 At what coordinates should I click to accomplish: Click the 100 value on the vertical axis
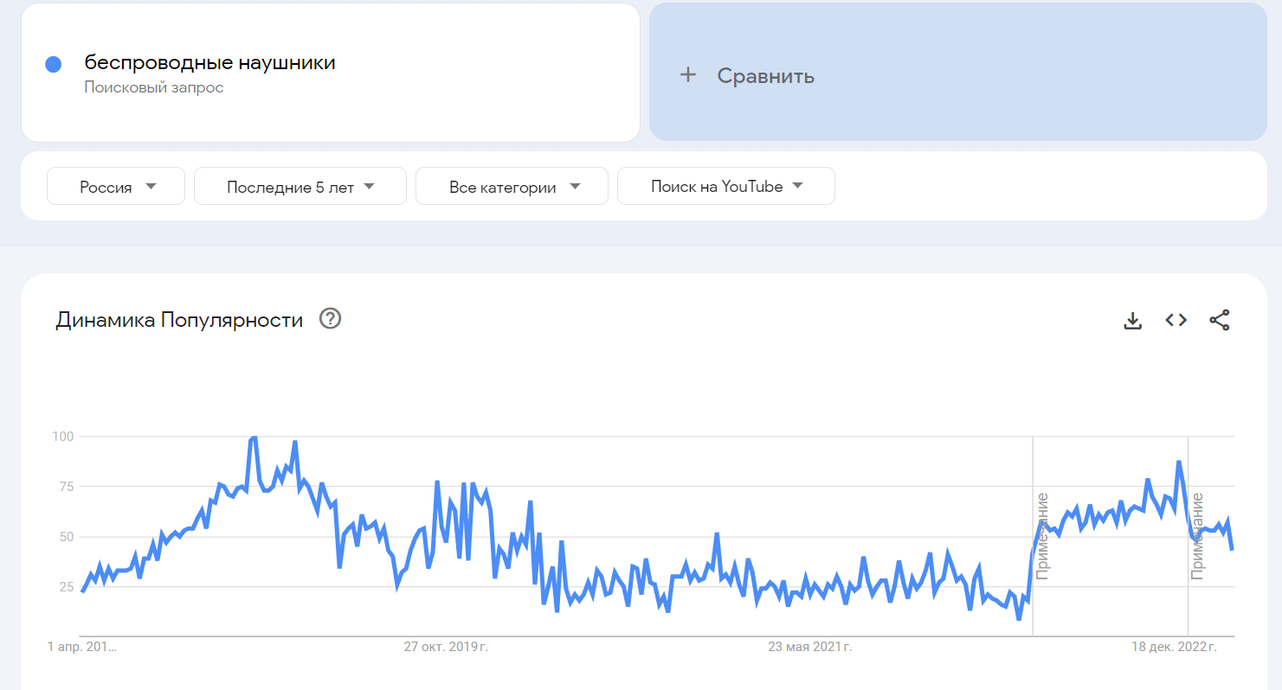click(x=62, y=437)
